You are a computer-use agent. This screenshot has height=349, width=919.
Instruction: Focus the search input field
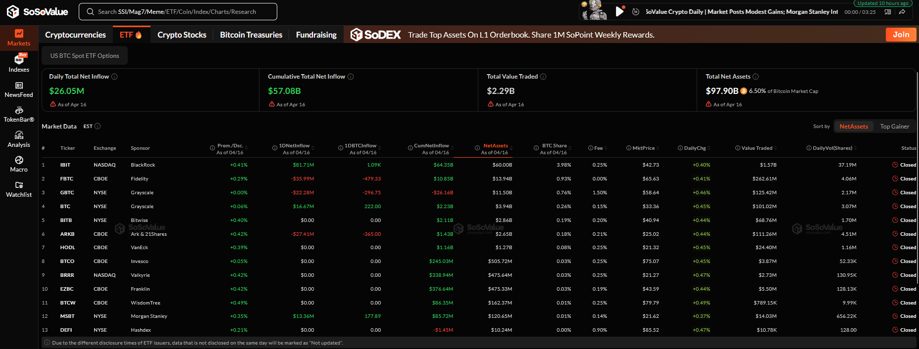coord(178,12)
